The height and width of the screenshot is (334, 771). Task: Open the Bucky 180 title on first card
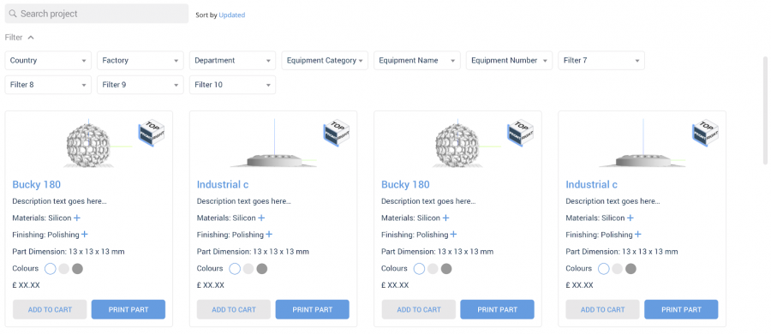pyautogui.click(x=36, y=184)
